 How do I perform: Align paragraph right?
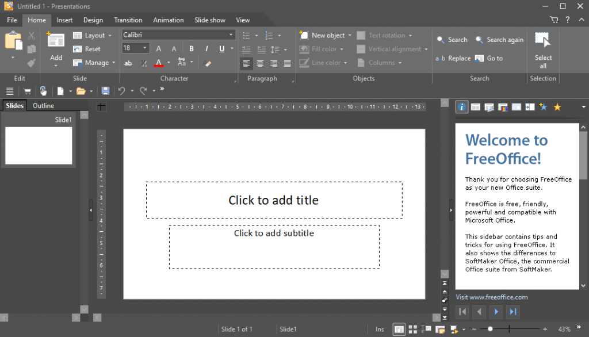(x=274, y=63)
